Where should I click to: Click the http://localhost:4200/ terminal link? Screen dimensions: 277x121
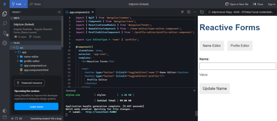pos(101,112)
